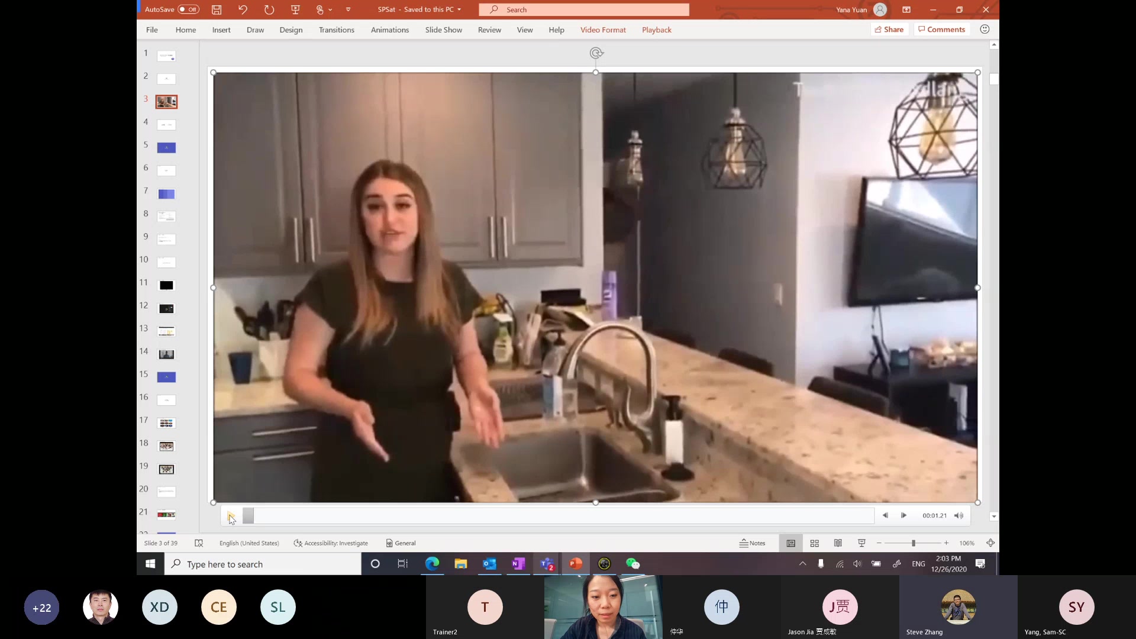Viewport: 1136px width, 639px height.
Task: Select slide 5 blue thumbnail
Action: [x=166, y=148]
